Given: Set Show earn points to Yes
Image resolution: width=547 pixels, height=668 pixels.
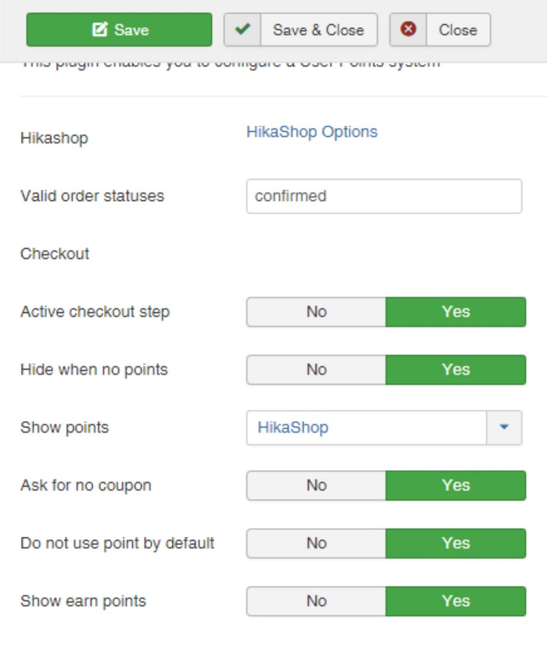Looking at the screenshot, I should pyautogui.click(x=456, y=601).
